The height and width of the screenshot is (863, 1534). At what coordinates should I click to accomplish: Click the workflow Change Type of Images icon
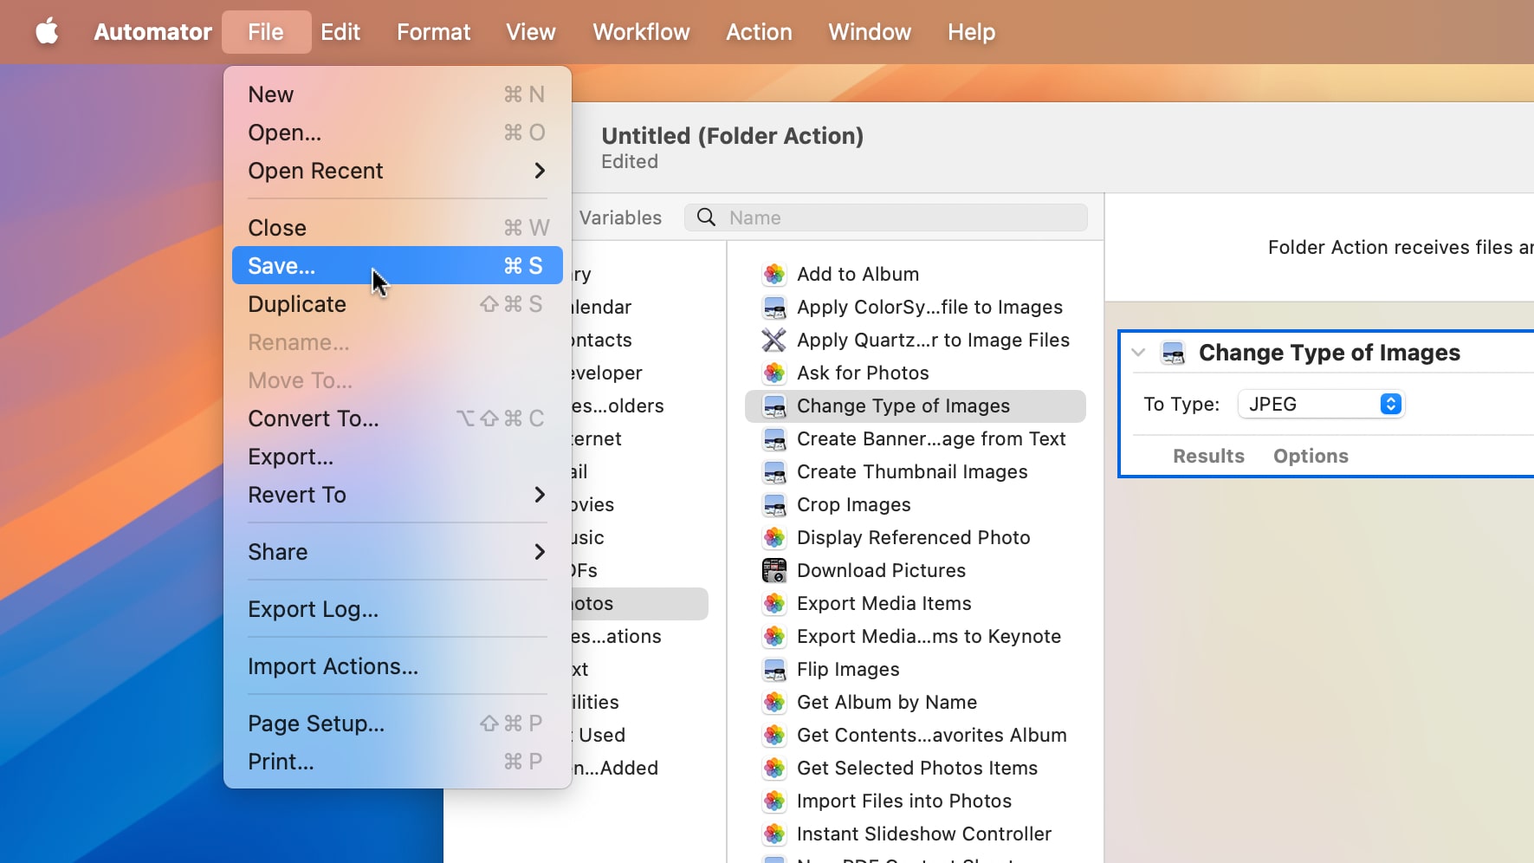tap(1173, 353)
